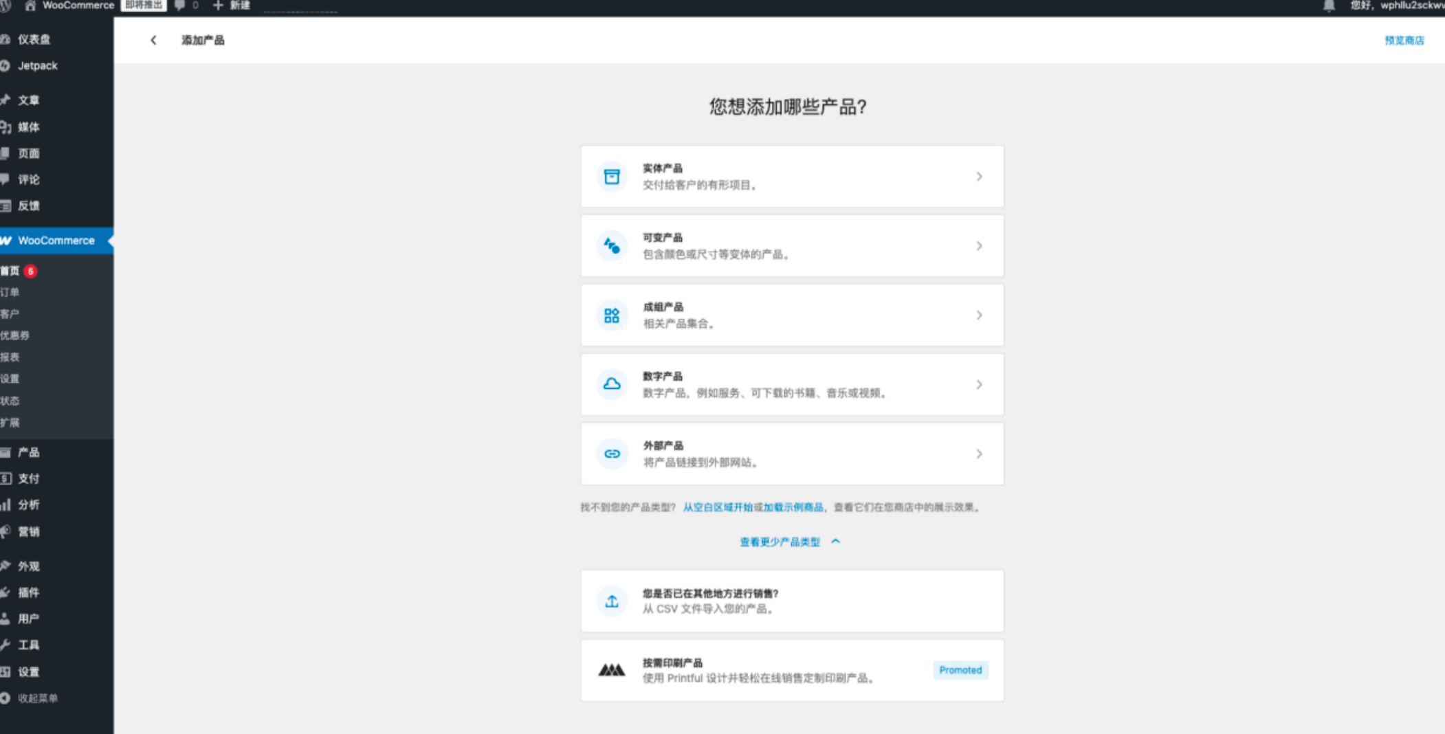Click the variable product shapes icon
The width and height of the screenshot is (1445, 734).
(x=611, y=246)
